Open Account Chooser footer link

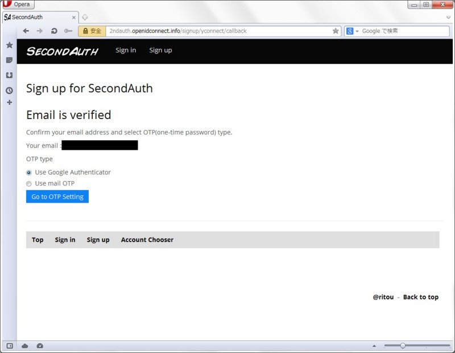[x=147, y=240]
